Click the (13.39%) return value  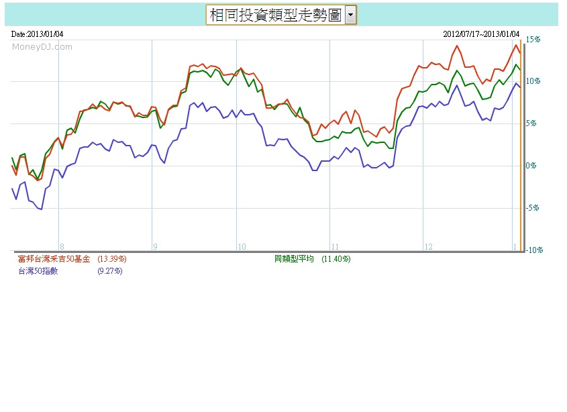click(112, 259)
